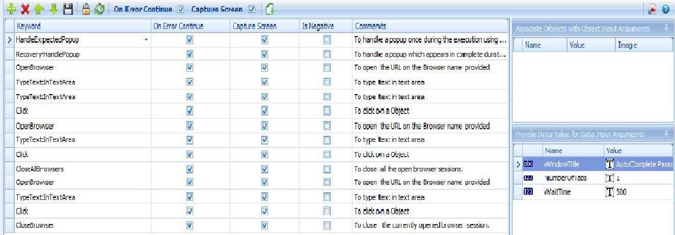This screenshot has width=675, height=235.
Task: Click the Comments column header
Action: click(430, 26)
